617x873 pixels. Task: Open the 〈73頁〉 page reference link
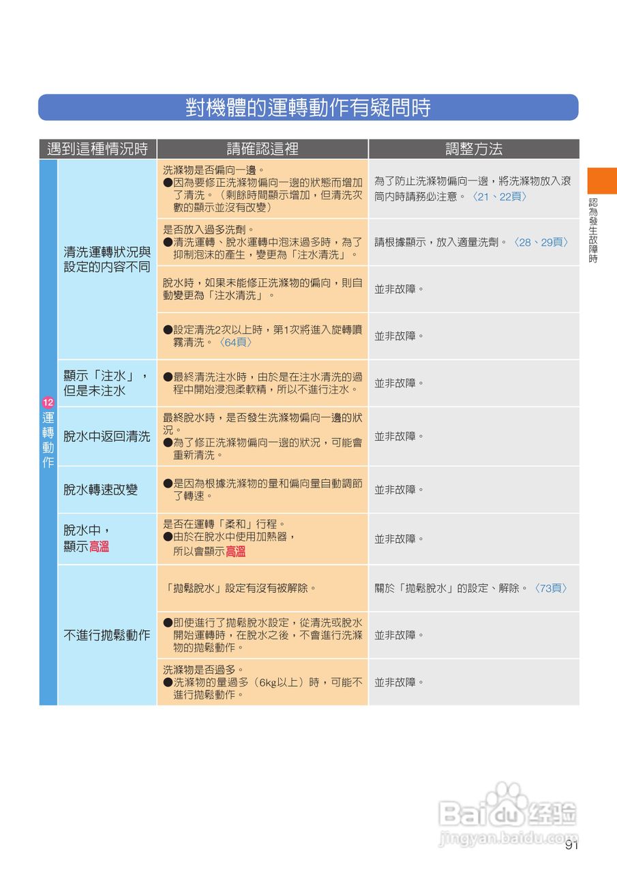tap(551, 588)
